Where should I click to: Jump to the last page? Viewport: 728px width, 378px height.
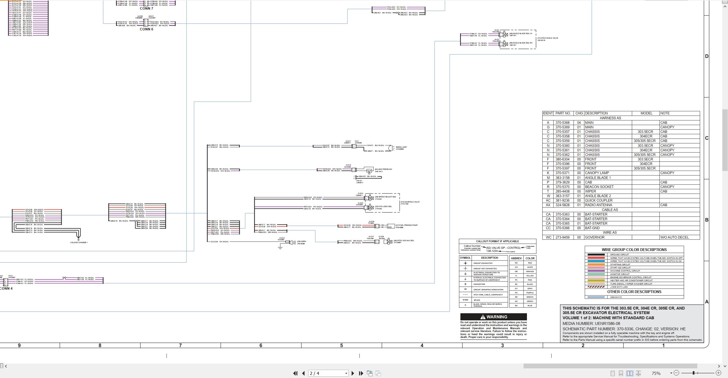pyautogui.click(x=361, y=373)
